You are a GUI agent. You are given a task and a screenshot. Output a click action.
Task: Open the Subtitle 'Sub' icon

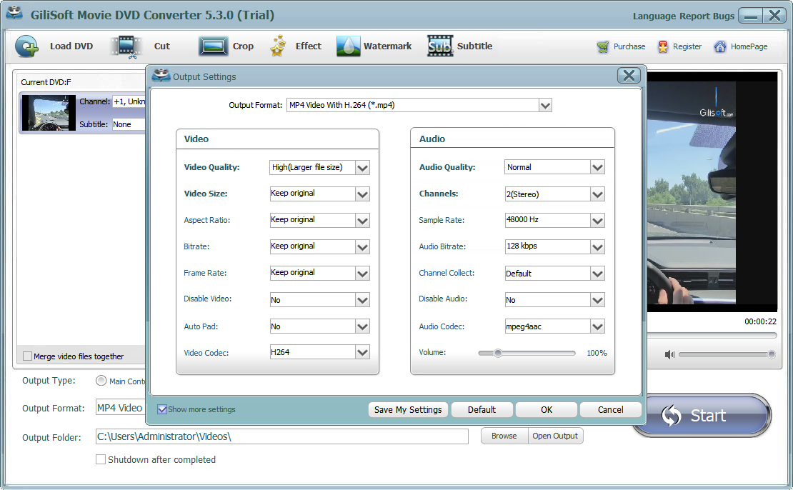440,46
